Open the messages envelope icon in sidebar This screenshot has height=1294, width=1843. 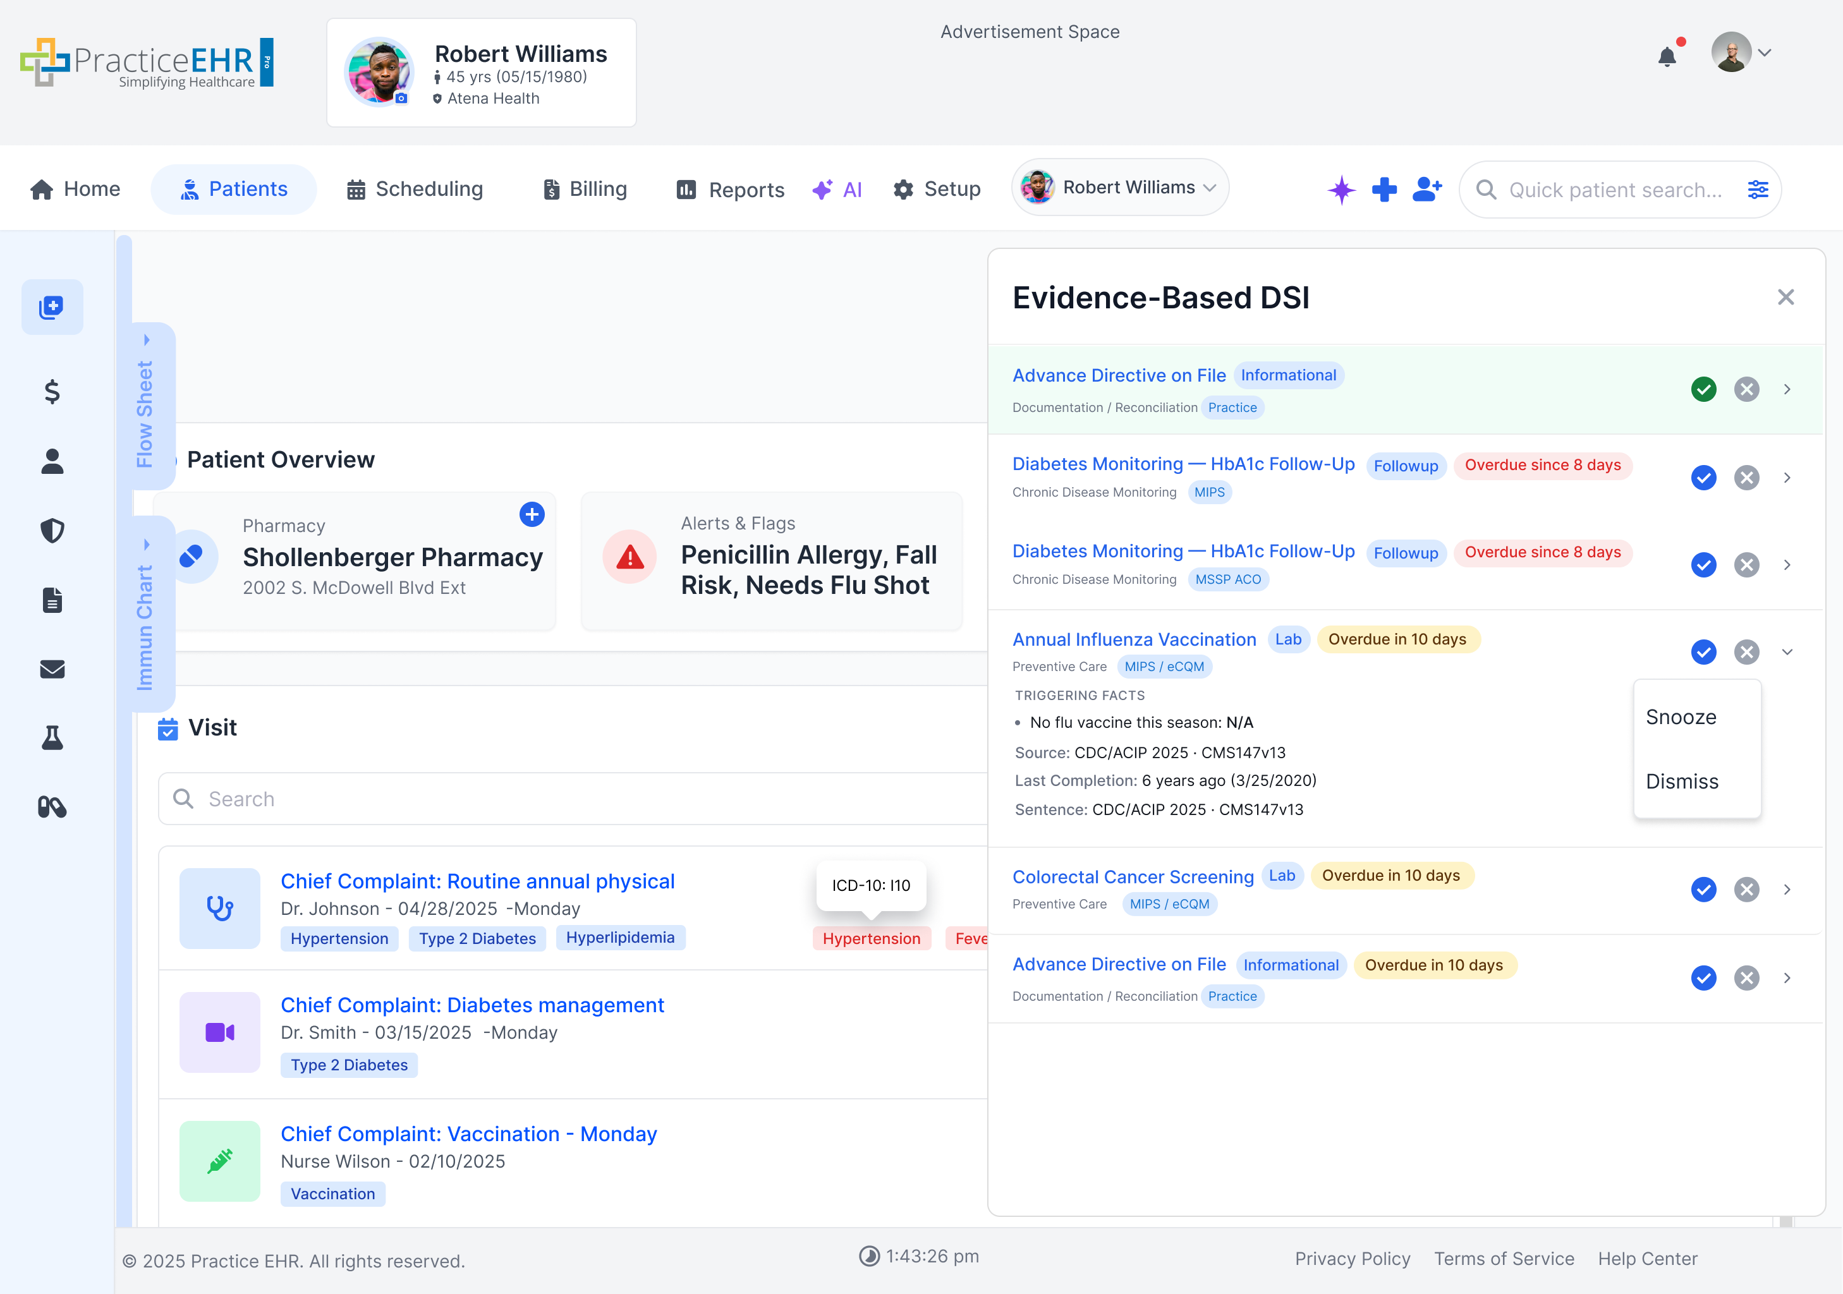51,669
